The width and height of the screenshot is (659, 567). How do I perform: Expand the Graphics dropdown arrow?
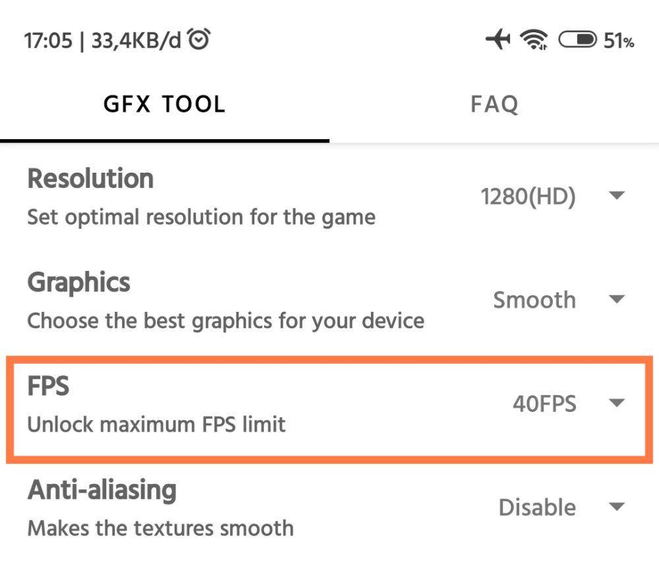click(617, 299)
